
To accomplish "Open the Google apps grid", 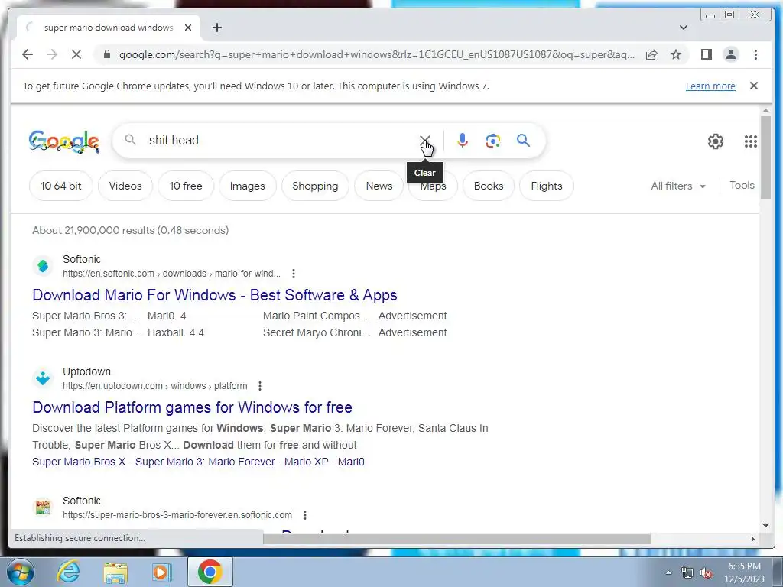I will (x=750, y=141).
